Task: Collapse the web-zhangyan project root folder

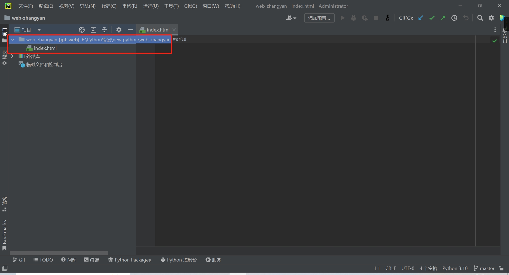Action: click(x=13, y=40)
